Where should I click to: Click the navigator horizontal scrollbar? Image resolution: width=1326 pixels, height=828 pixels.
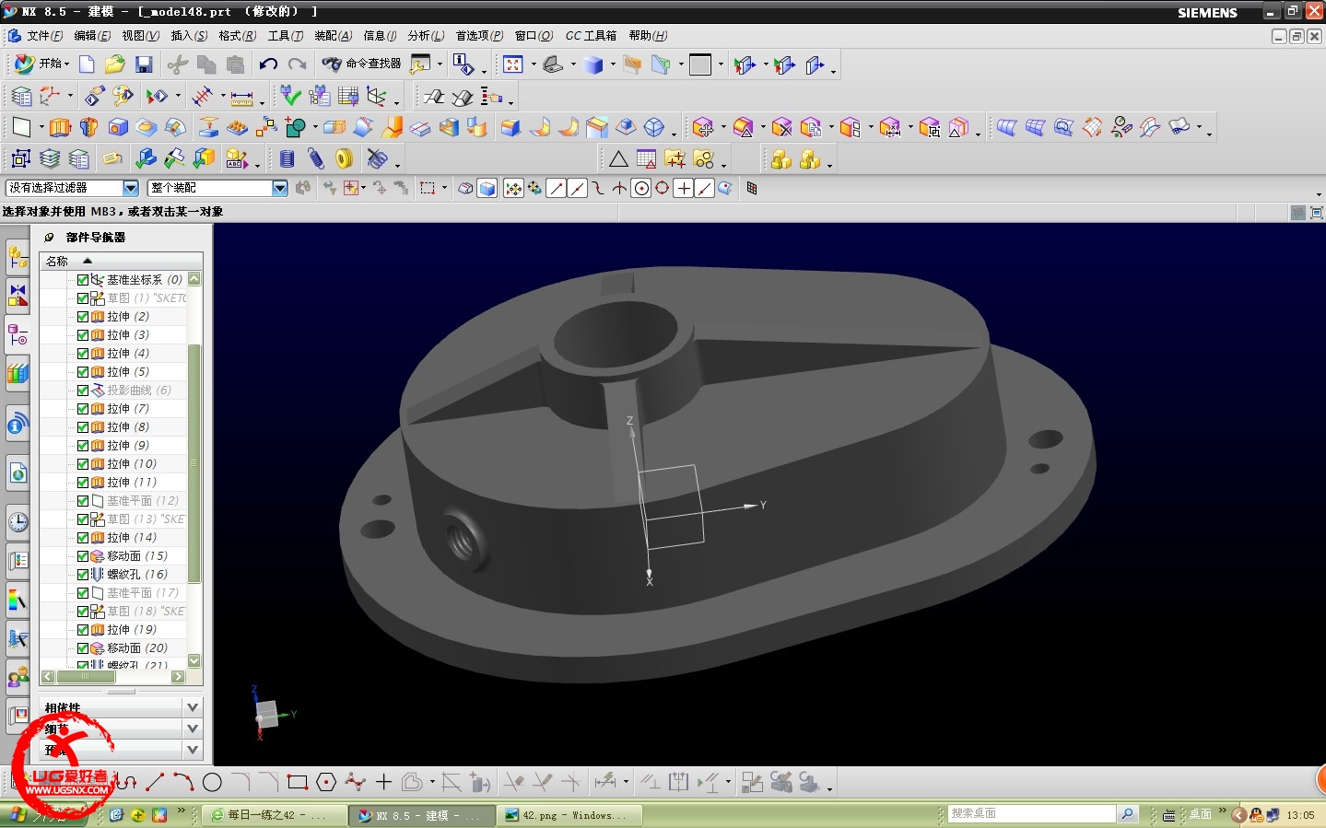click(x=85, y=677)
